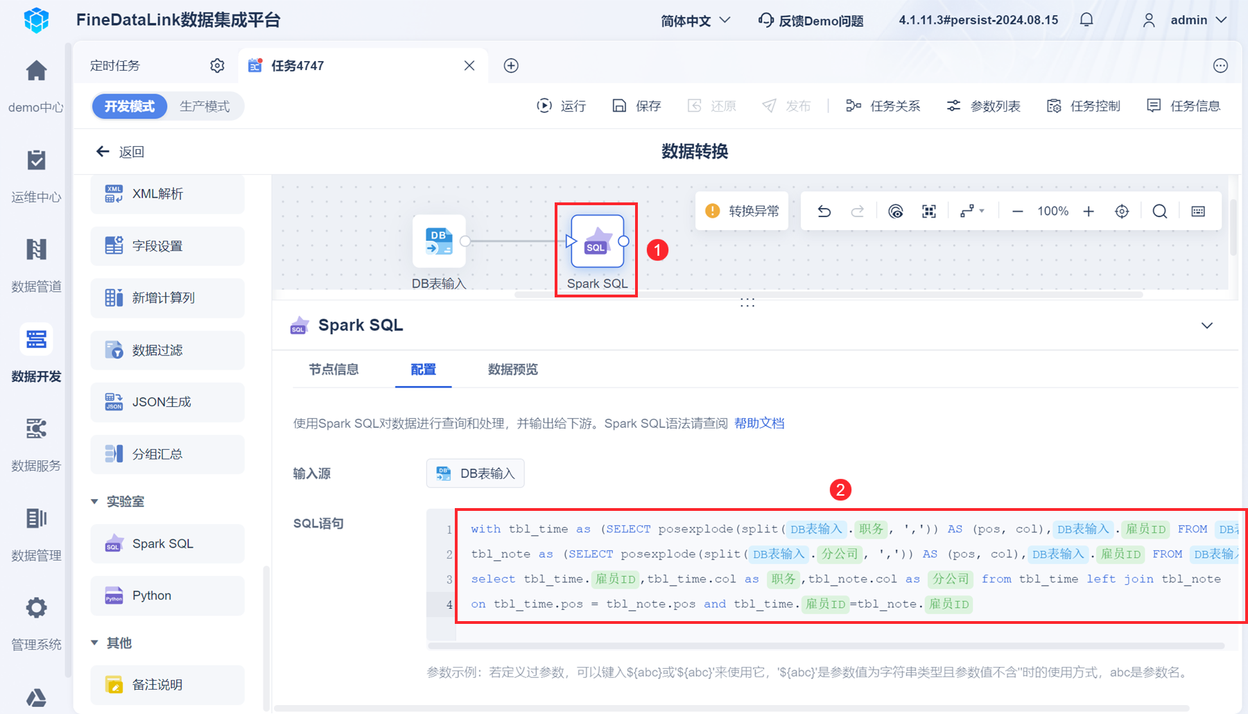Viewport: 1248px width, 714px height.
Task: Open 参数列表 in the toolbar
Action: click(983, 106)
